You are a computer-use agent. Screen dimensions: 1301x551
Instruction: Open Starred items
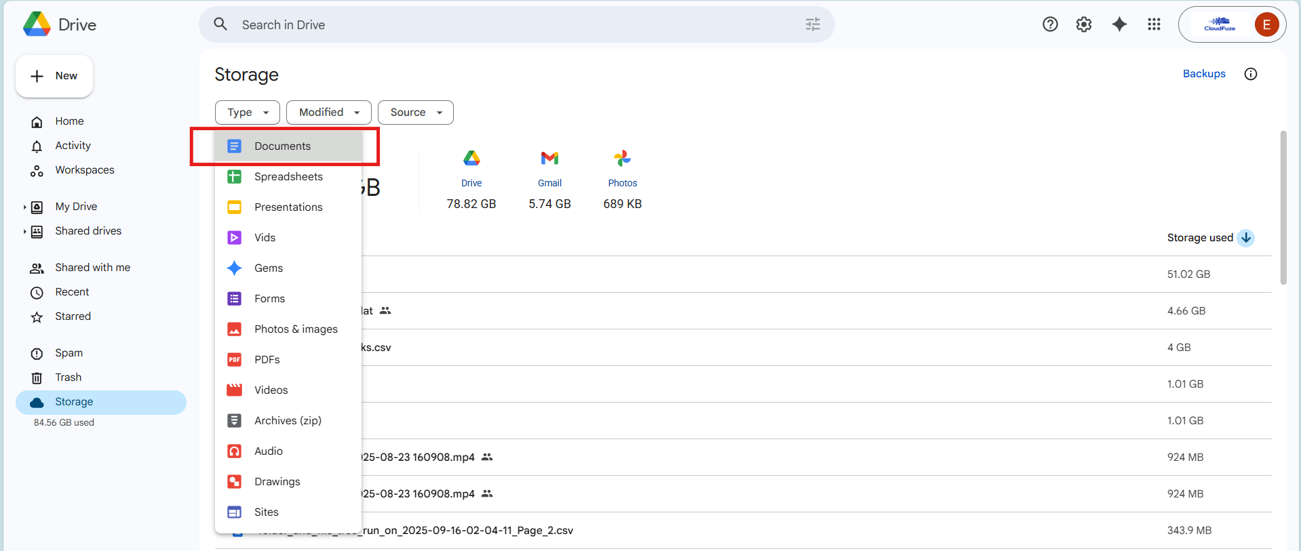click(101, 317)
